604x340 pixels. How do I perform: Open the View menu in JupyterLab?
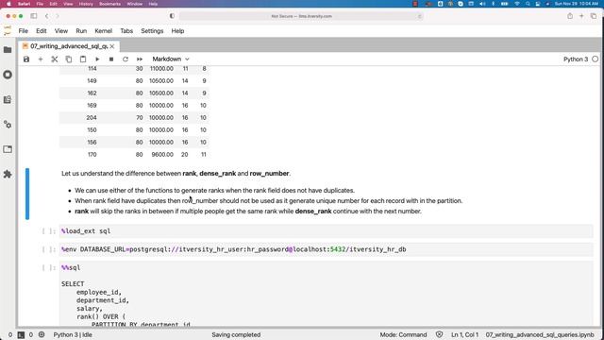60,31
